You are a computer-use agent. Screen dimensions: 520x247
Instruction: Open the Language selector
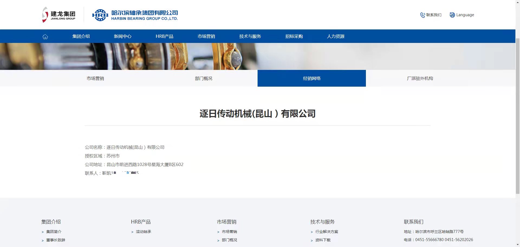(465, 15)
